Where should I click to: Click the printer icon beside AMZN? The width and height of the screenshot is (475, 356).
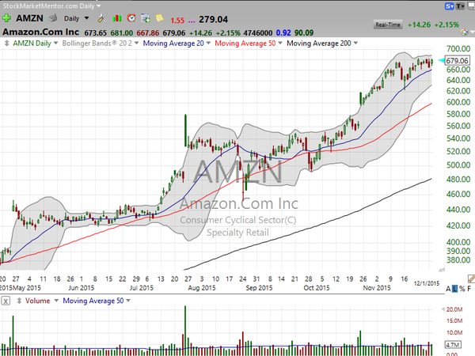click(53, 18)
